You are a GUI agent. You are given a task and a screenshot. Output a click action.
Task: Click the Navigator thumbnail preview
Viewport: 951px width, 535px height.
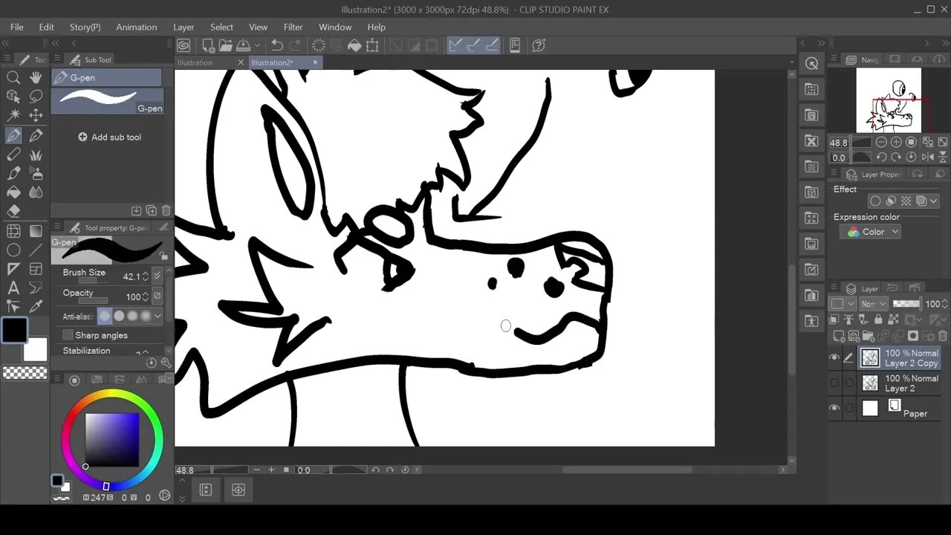pyautogui.click(x=889, y=100)
